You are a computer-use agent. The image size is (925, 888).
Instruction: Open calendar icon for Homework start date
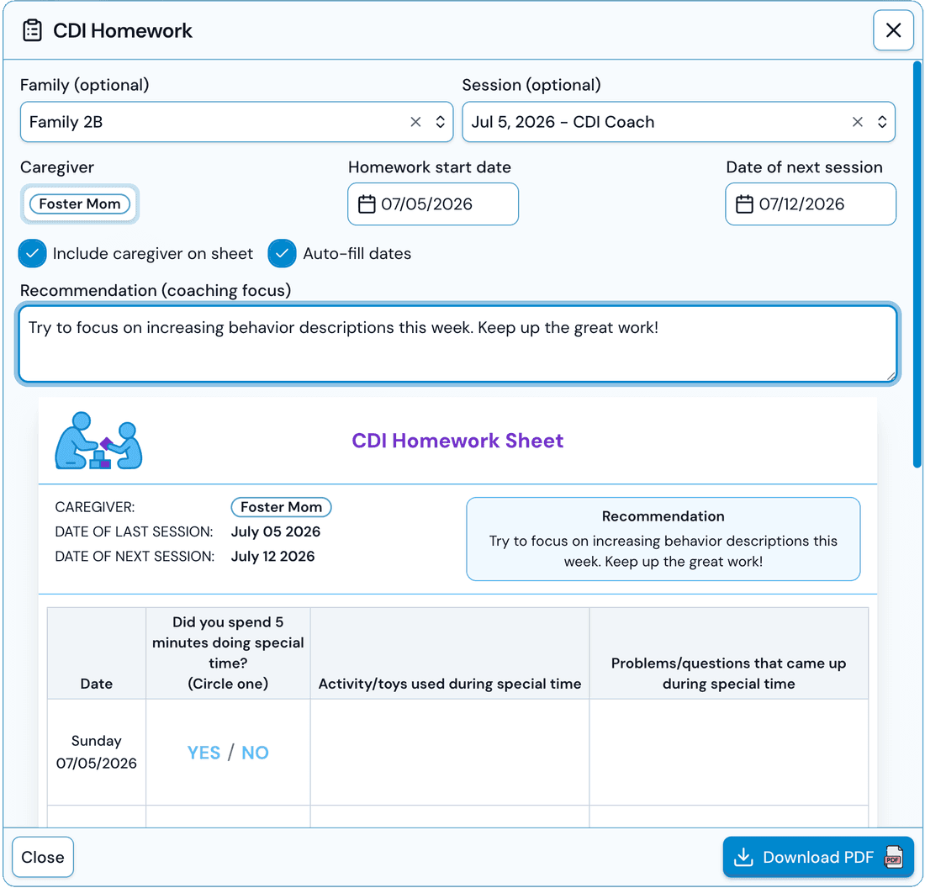click(367, 204)
